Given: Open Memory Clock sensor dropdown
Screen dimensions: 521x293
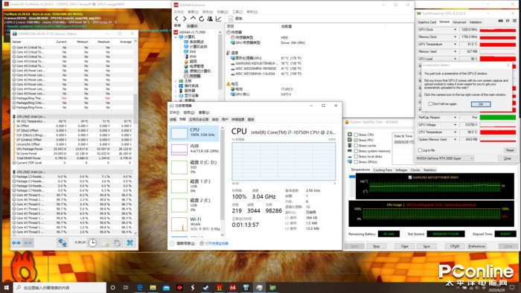Looking at the screenshot, I should (455, 37).
